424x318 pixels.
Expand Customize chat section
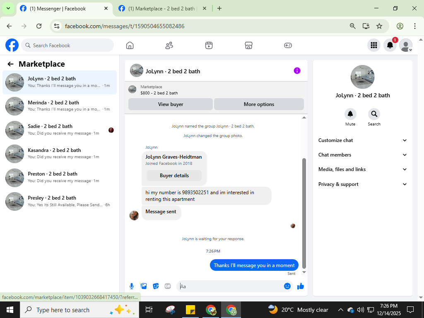click(362, 140)
